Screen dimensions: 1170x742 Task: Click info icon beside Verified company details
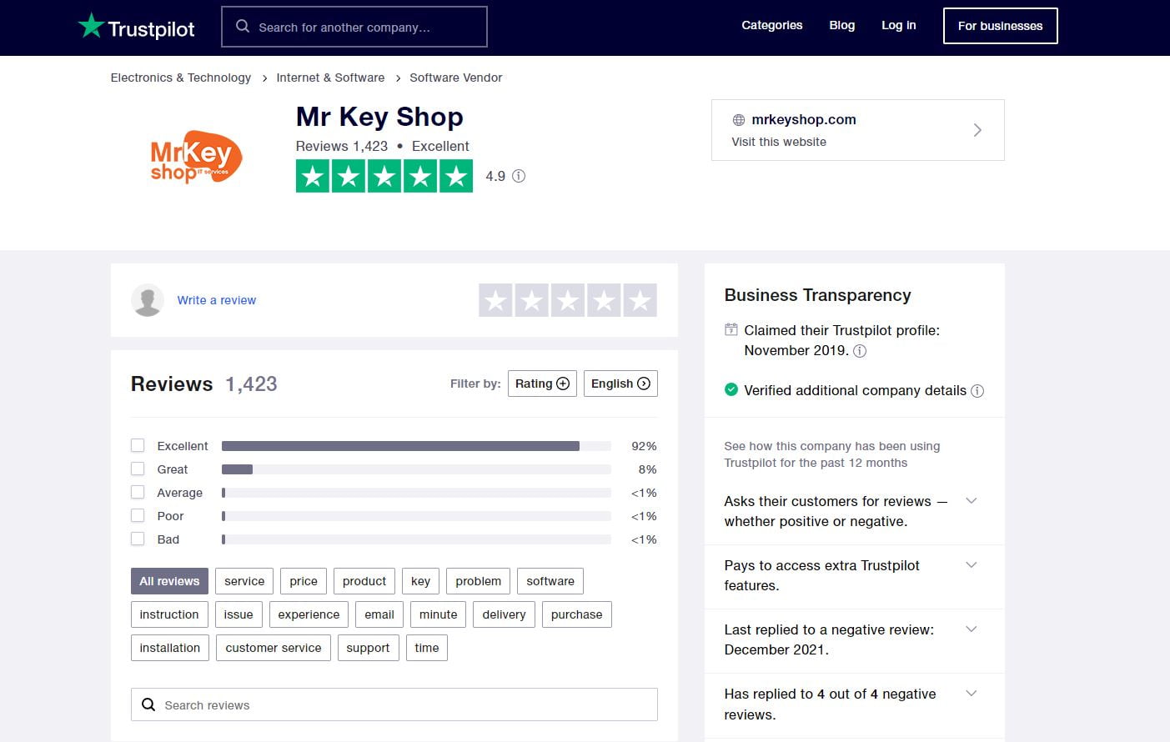click(977, 391)
